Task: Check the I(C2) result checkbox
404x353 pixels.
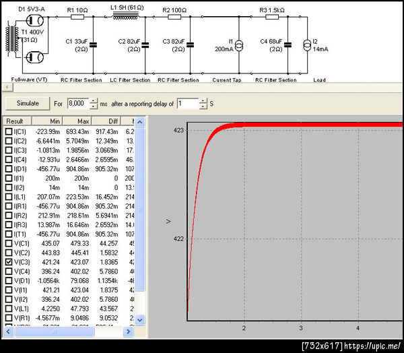Action: (9, 141)
